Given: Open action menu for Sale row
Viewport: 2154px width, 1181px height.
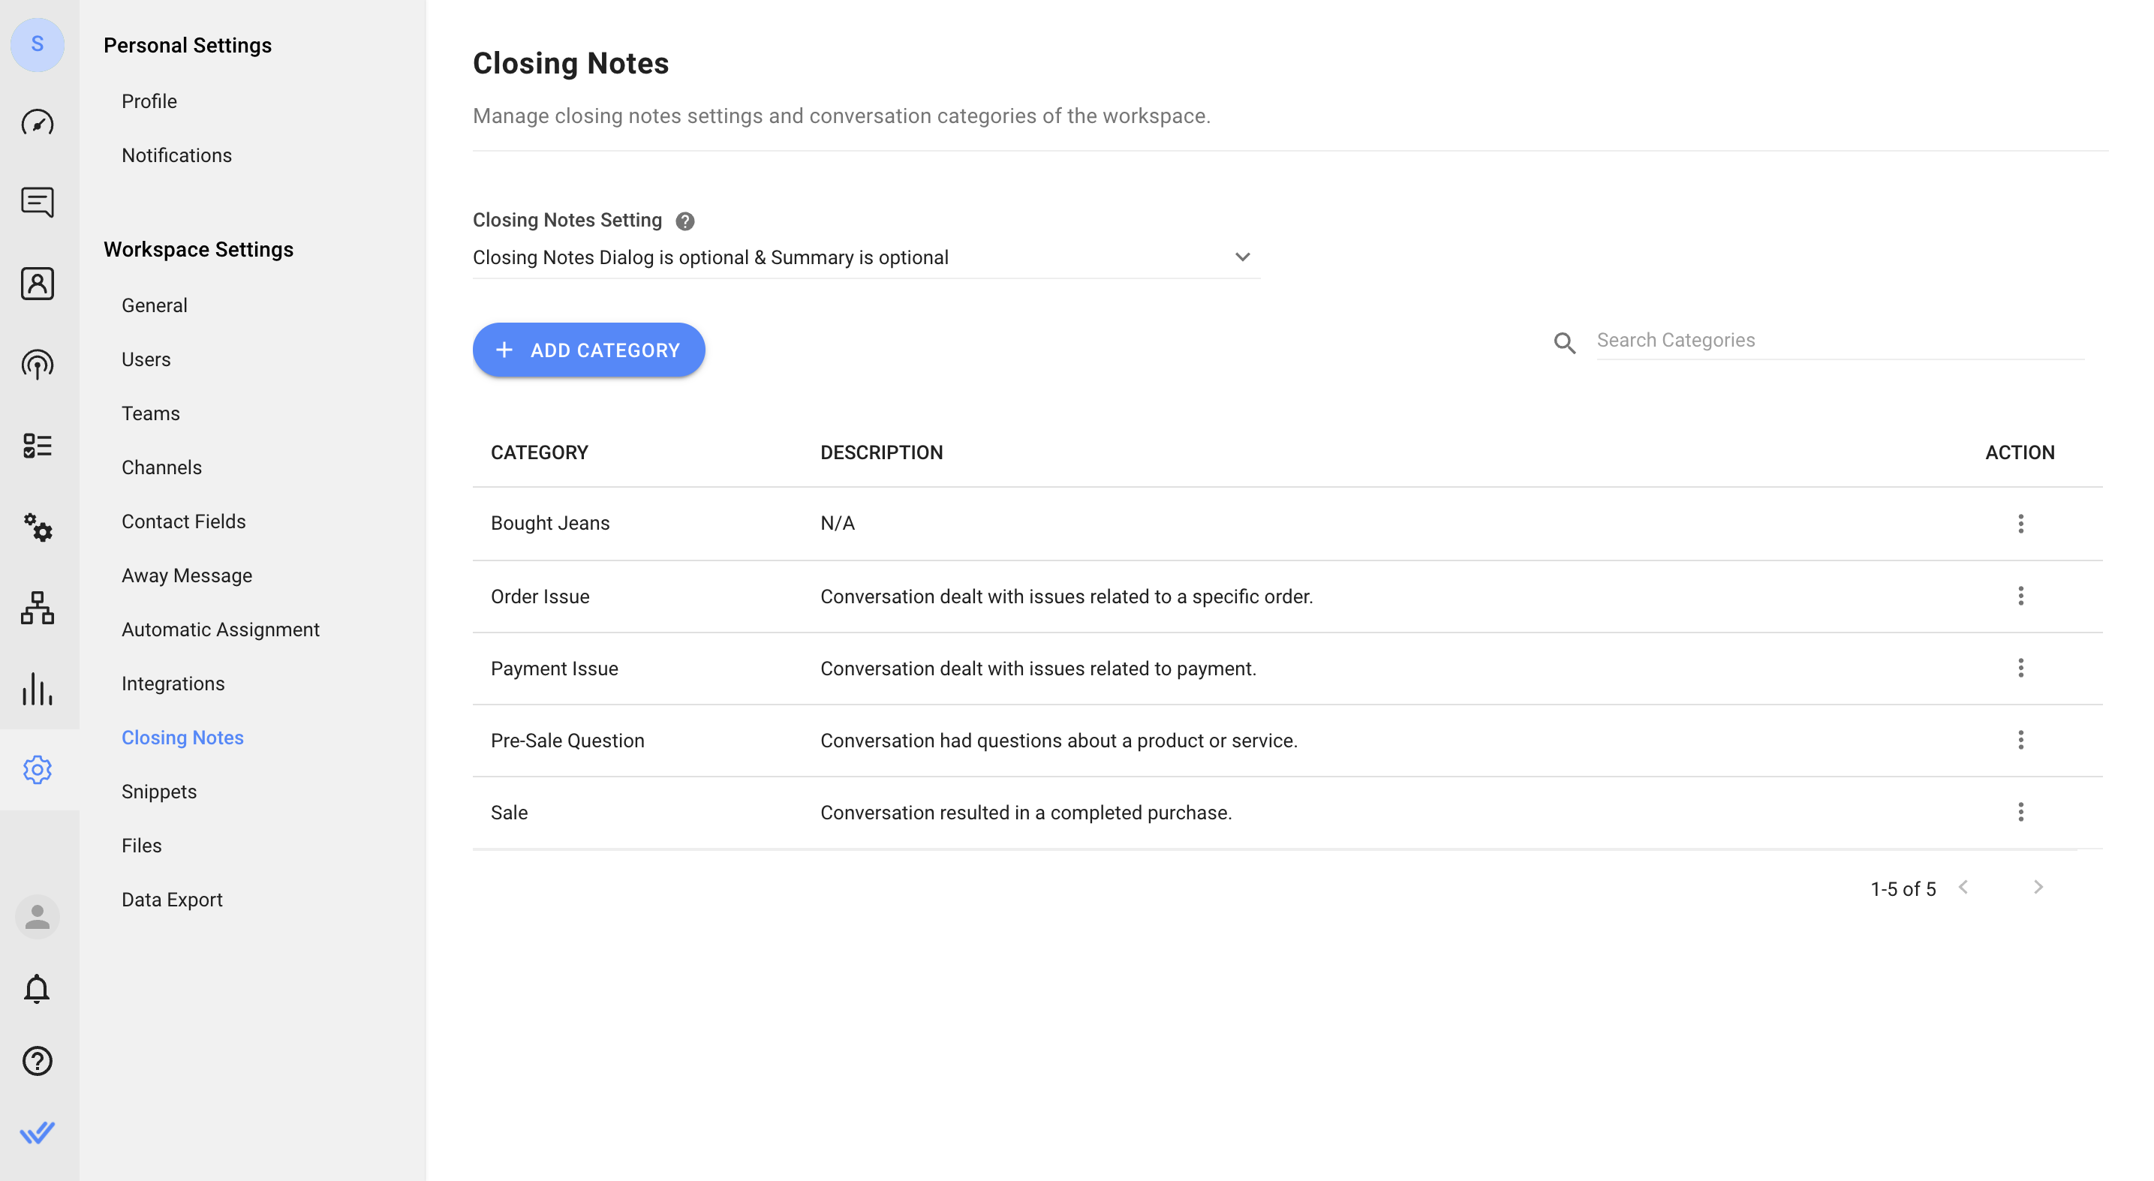Looking at the screenshot, I should coord(2020,812).
